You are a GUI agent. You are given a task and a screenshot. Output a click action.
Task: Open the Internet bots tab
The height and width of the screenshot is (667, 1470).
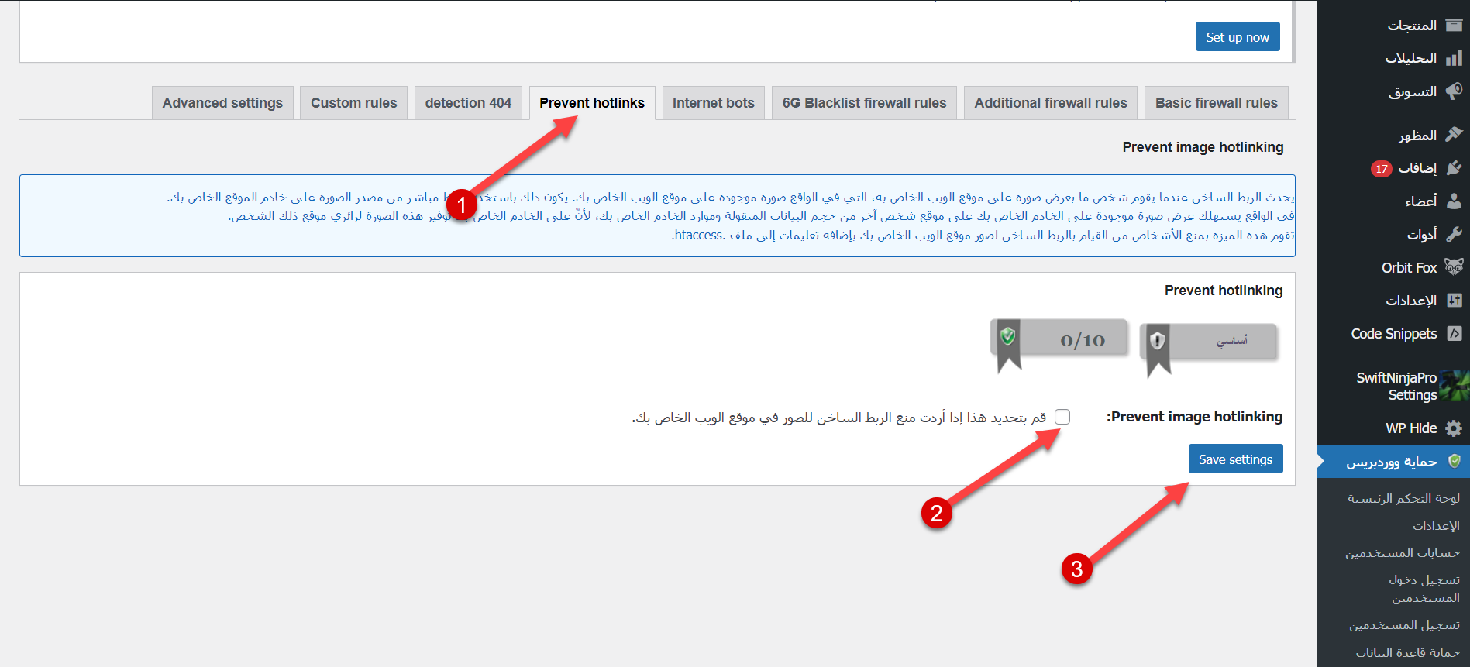coord(714,103)
